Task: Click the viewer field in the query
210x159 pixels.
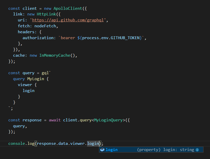Action: coord(25,85)
